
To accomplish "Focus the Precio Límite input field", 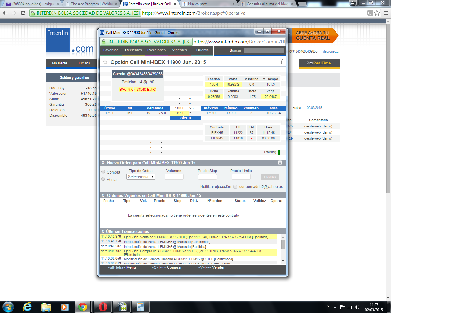I will (x=241, y=177).
